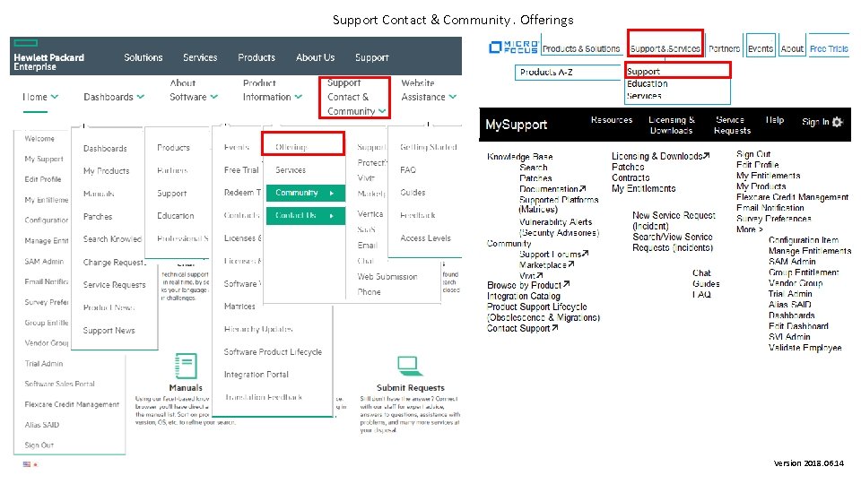Open Partners tab in Micro Focus bar
Viewport: 861px width, 484px height.
tap(725, 48)
